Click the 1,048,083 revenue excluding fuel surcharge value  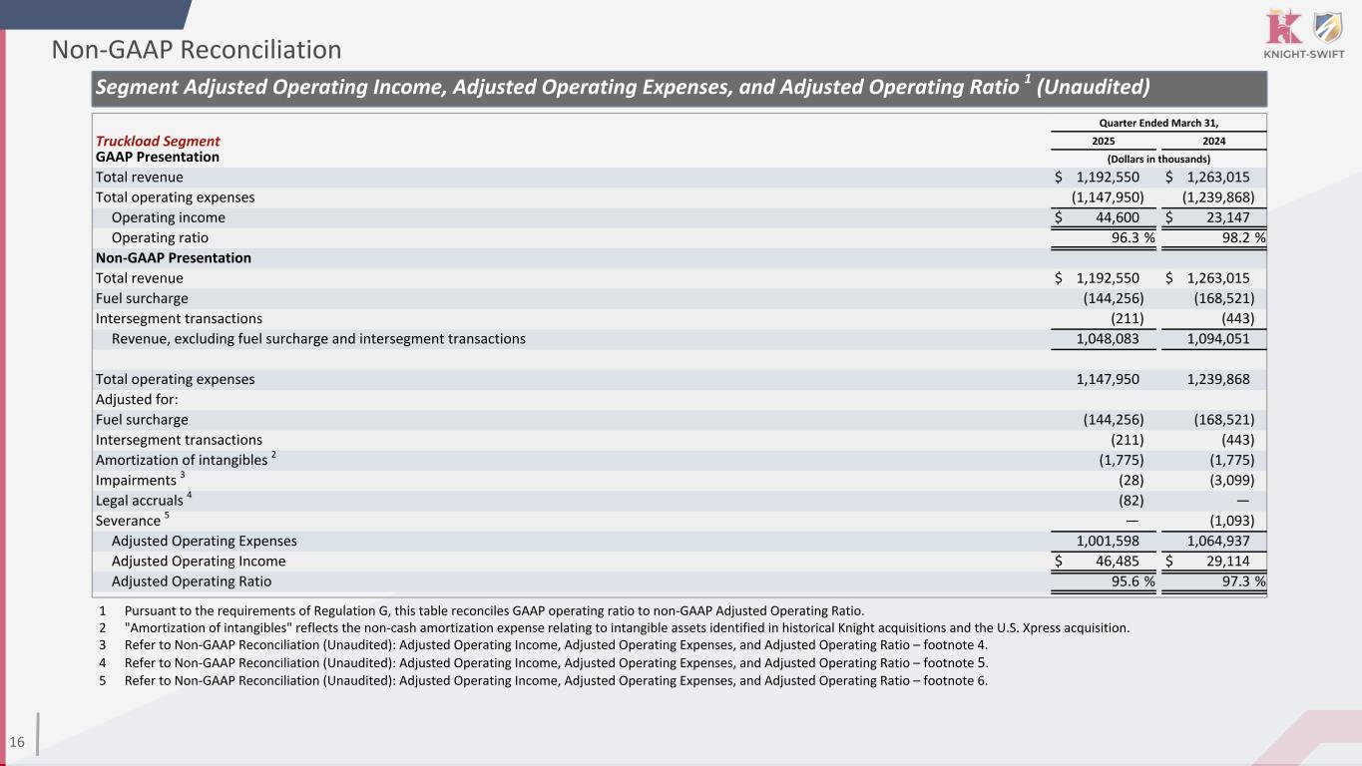point(1108,339)
